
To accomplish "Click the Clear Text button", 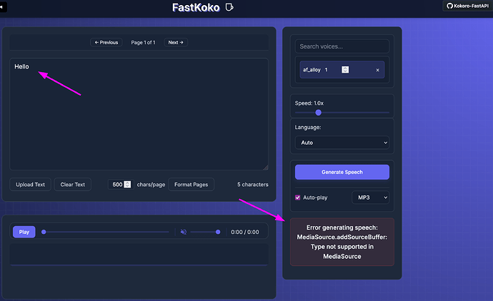I will tap(73, 185).
